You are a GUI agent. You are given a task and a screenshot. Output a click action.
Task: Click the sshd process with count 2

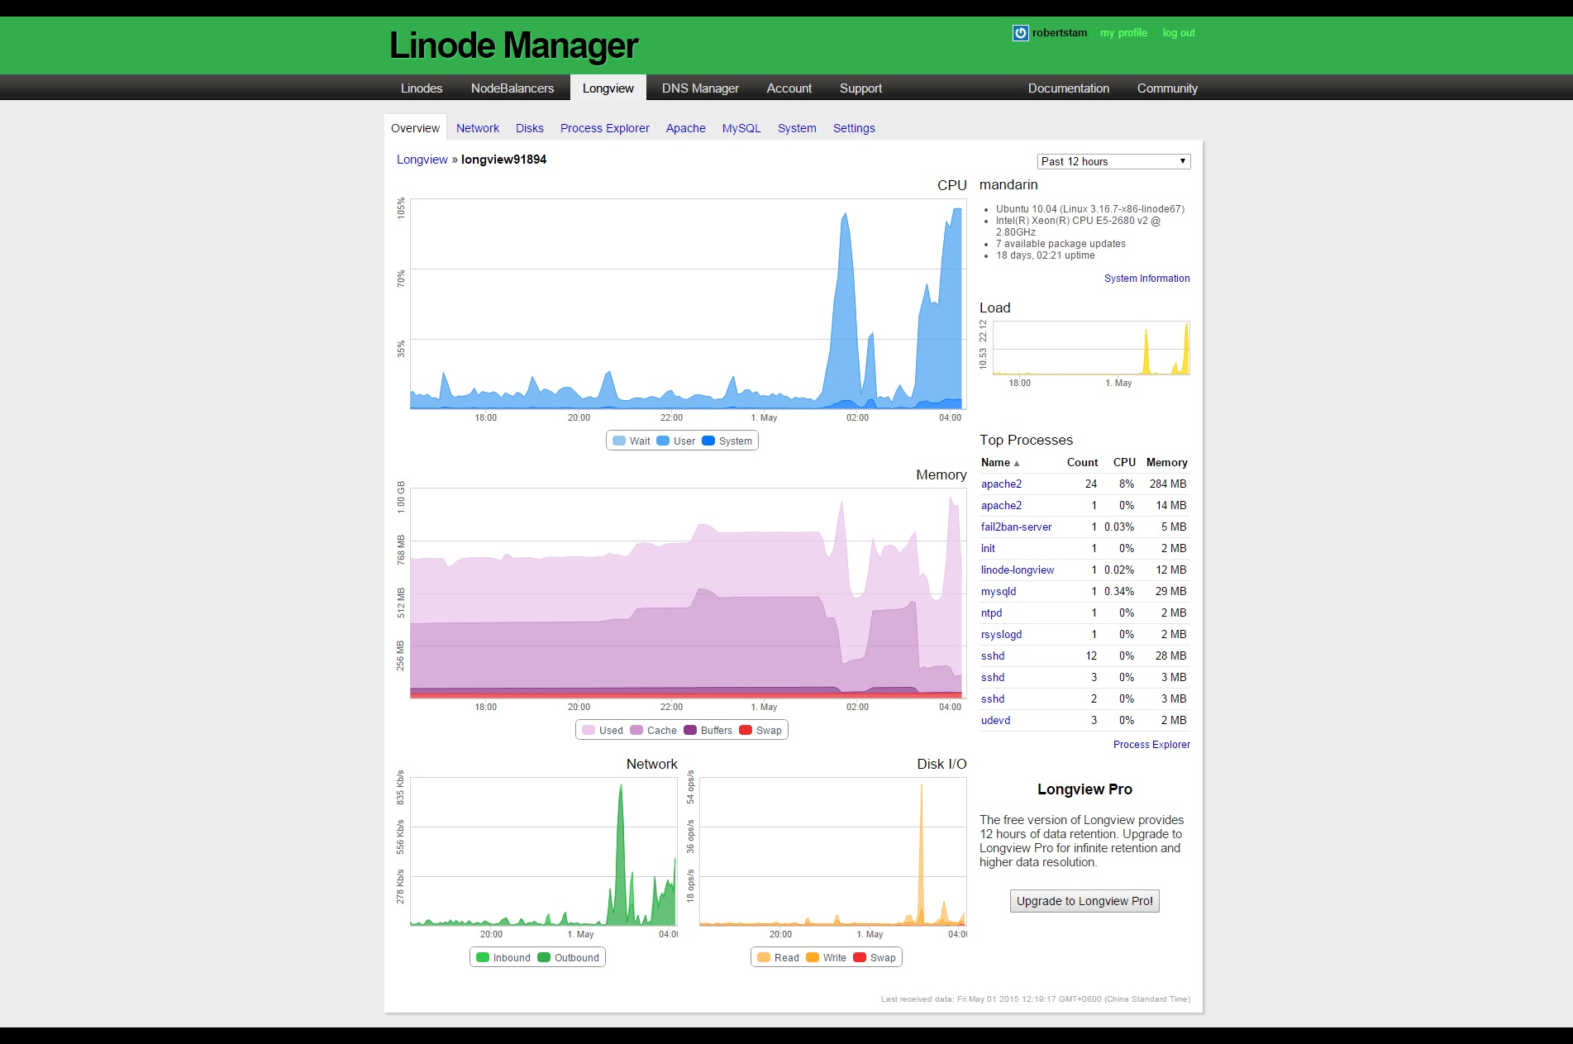coord(993,699)
